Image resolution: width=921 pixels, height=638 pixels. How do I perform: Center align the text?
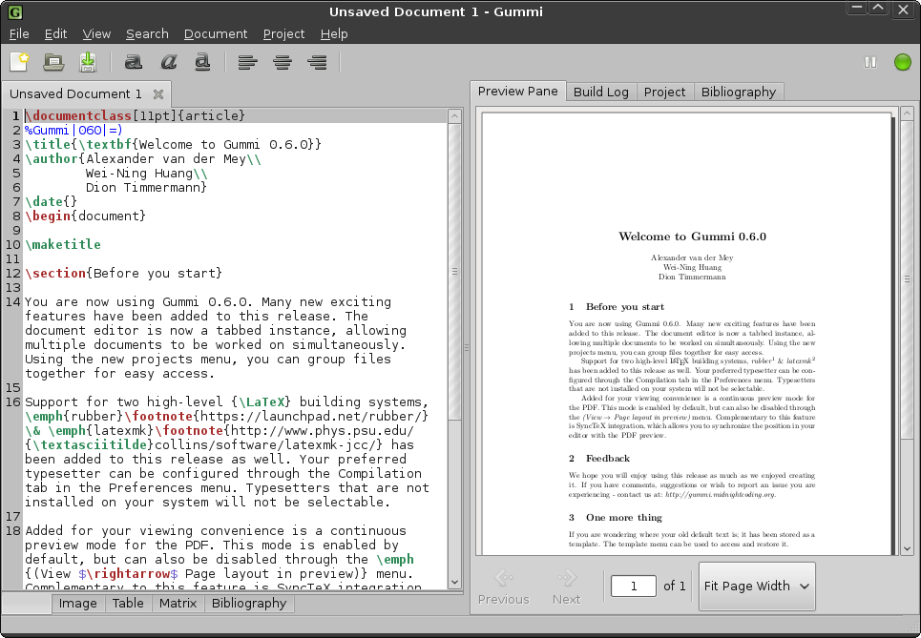[283, 62]
